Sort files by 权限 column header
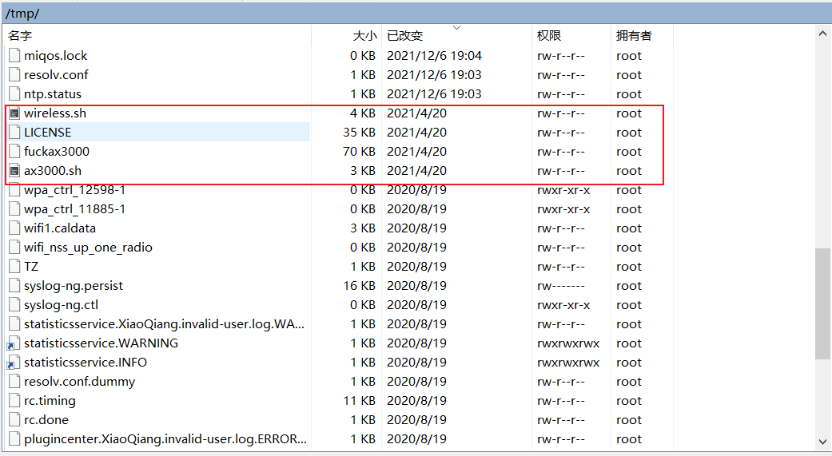 pos(571,35)
